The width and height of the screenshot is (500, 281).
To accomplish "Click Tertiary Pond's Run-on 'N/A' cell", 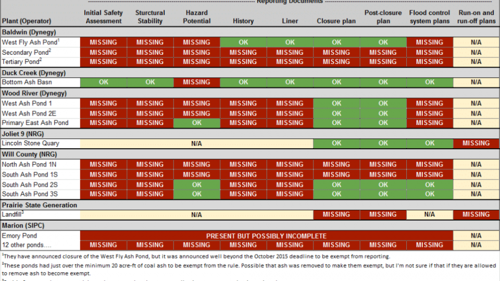I will coord(476,62).
